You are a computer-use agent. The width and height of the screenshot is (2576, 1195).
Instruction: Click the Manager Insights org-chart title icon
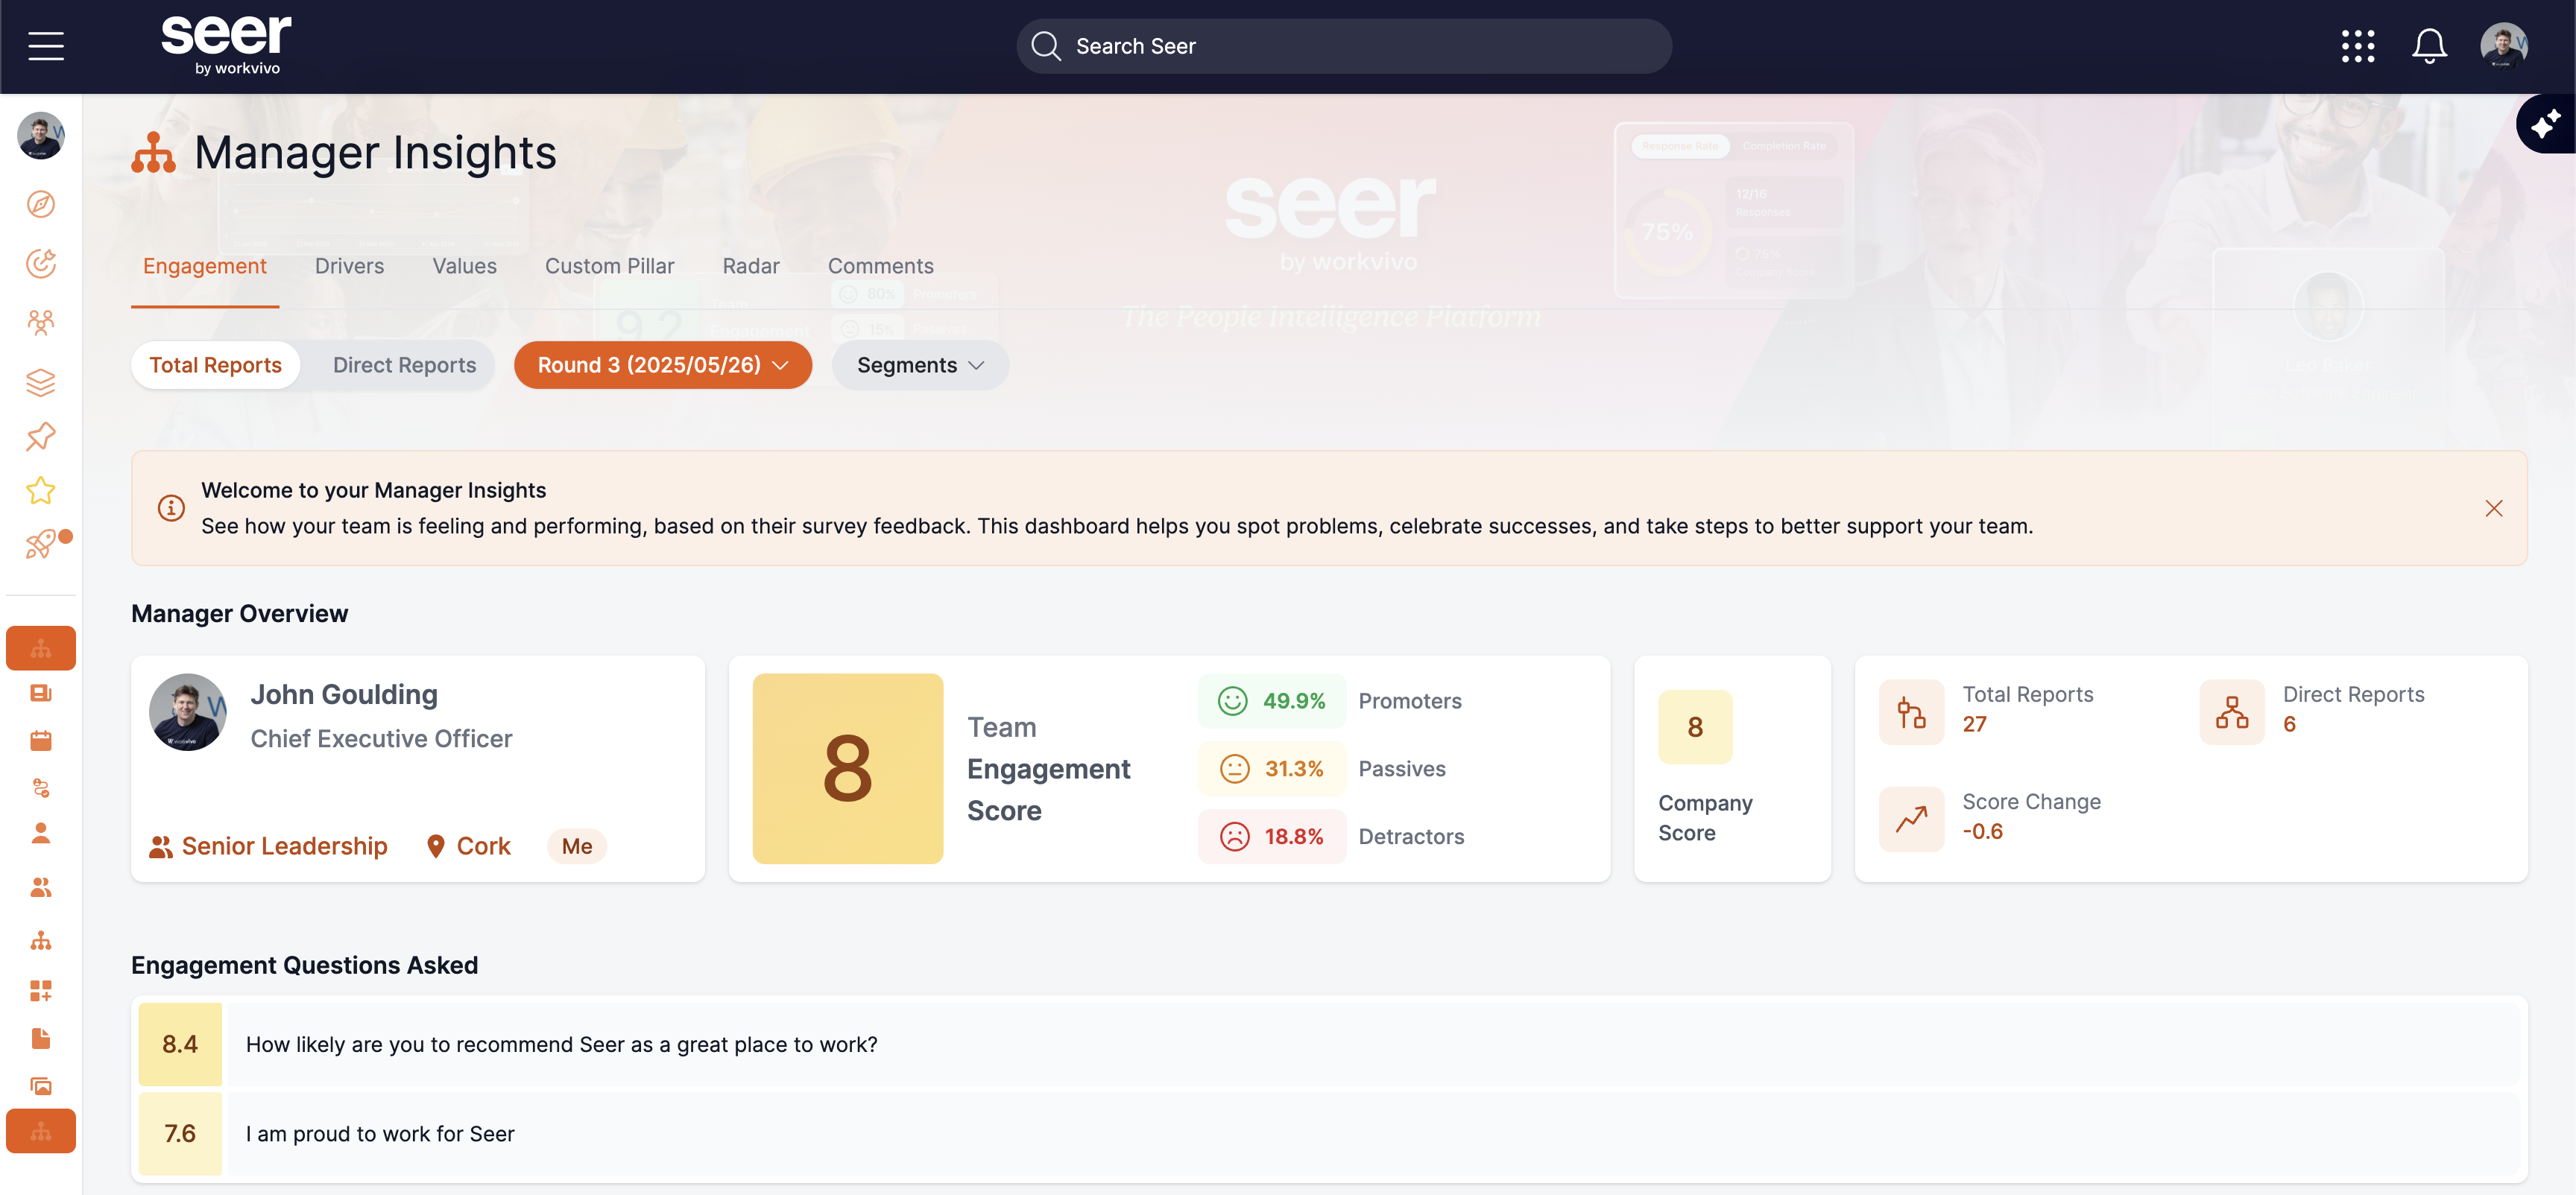(x=153, y=153)
